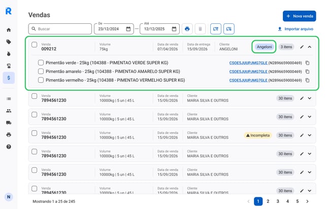Go to next page arrow in pagination

point(307,201)
